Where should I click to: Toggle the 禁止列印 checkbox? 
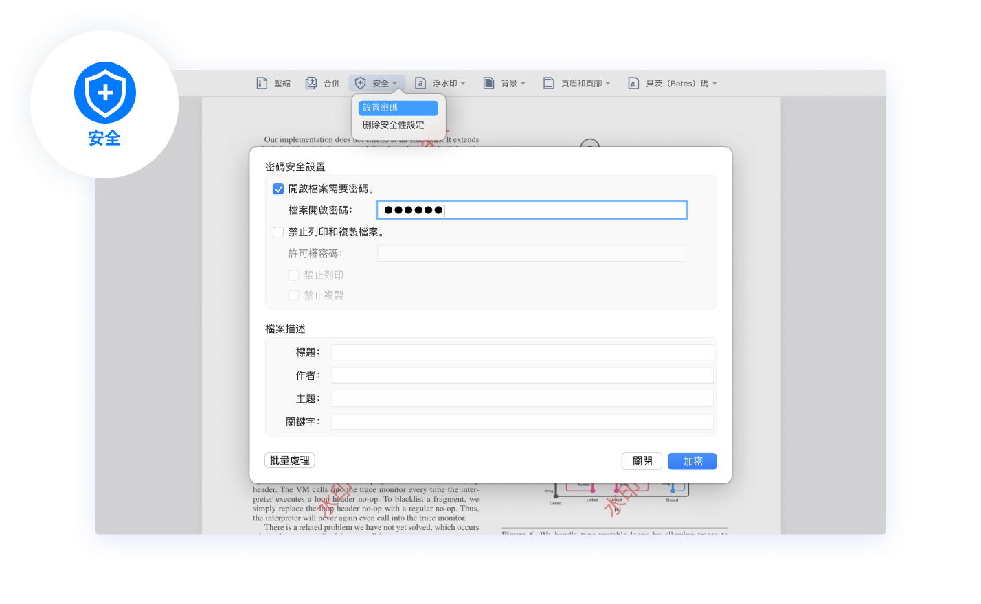click(x=293, y=275)
